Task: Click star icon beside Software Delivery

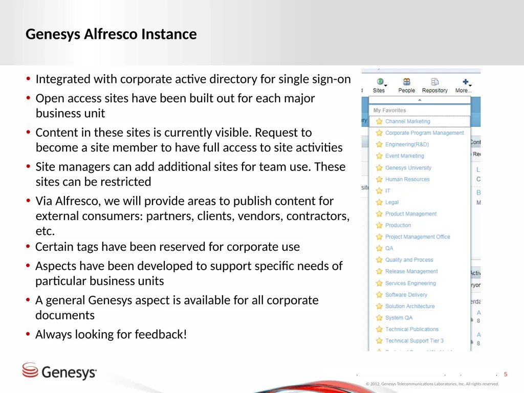Action: (x=379, y=295)
